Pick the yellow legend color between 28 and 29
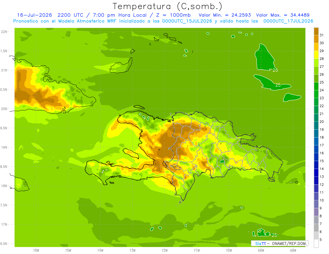Image resolution: width=329 pixels, height=254 pixels. tap(316, 55)
